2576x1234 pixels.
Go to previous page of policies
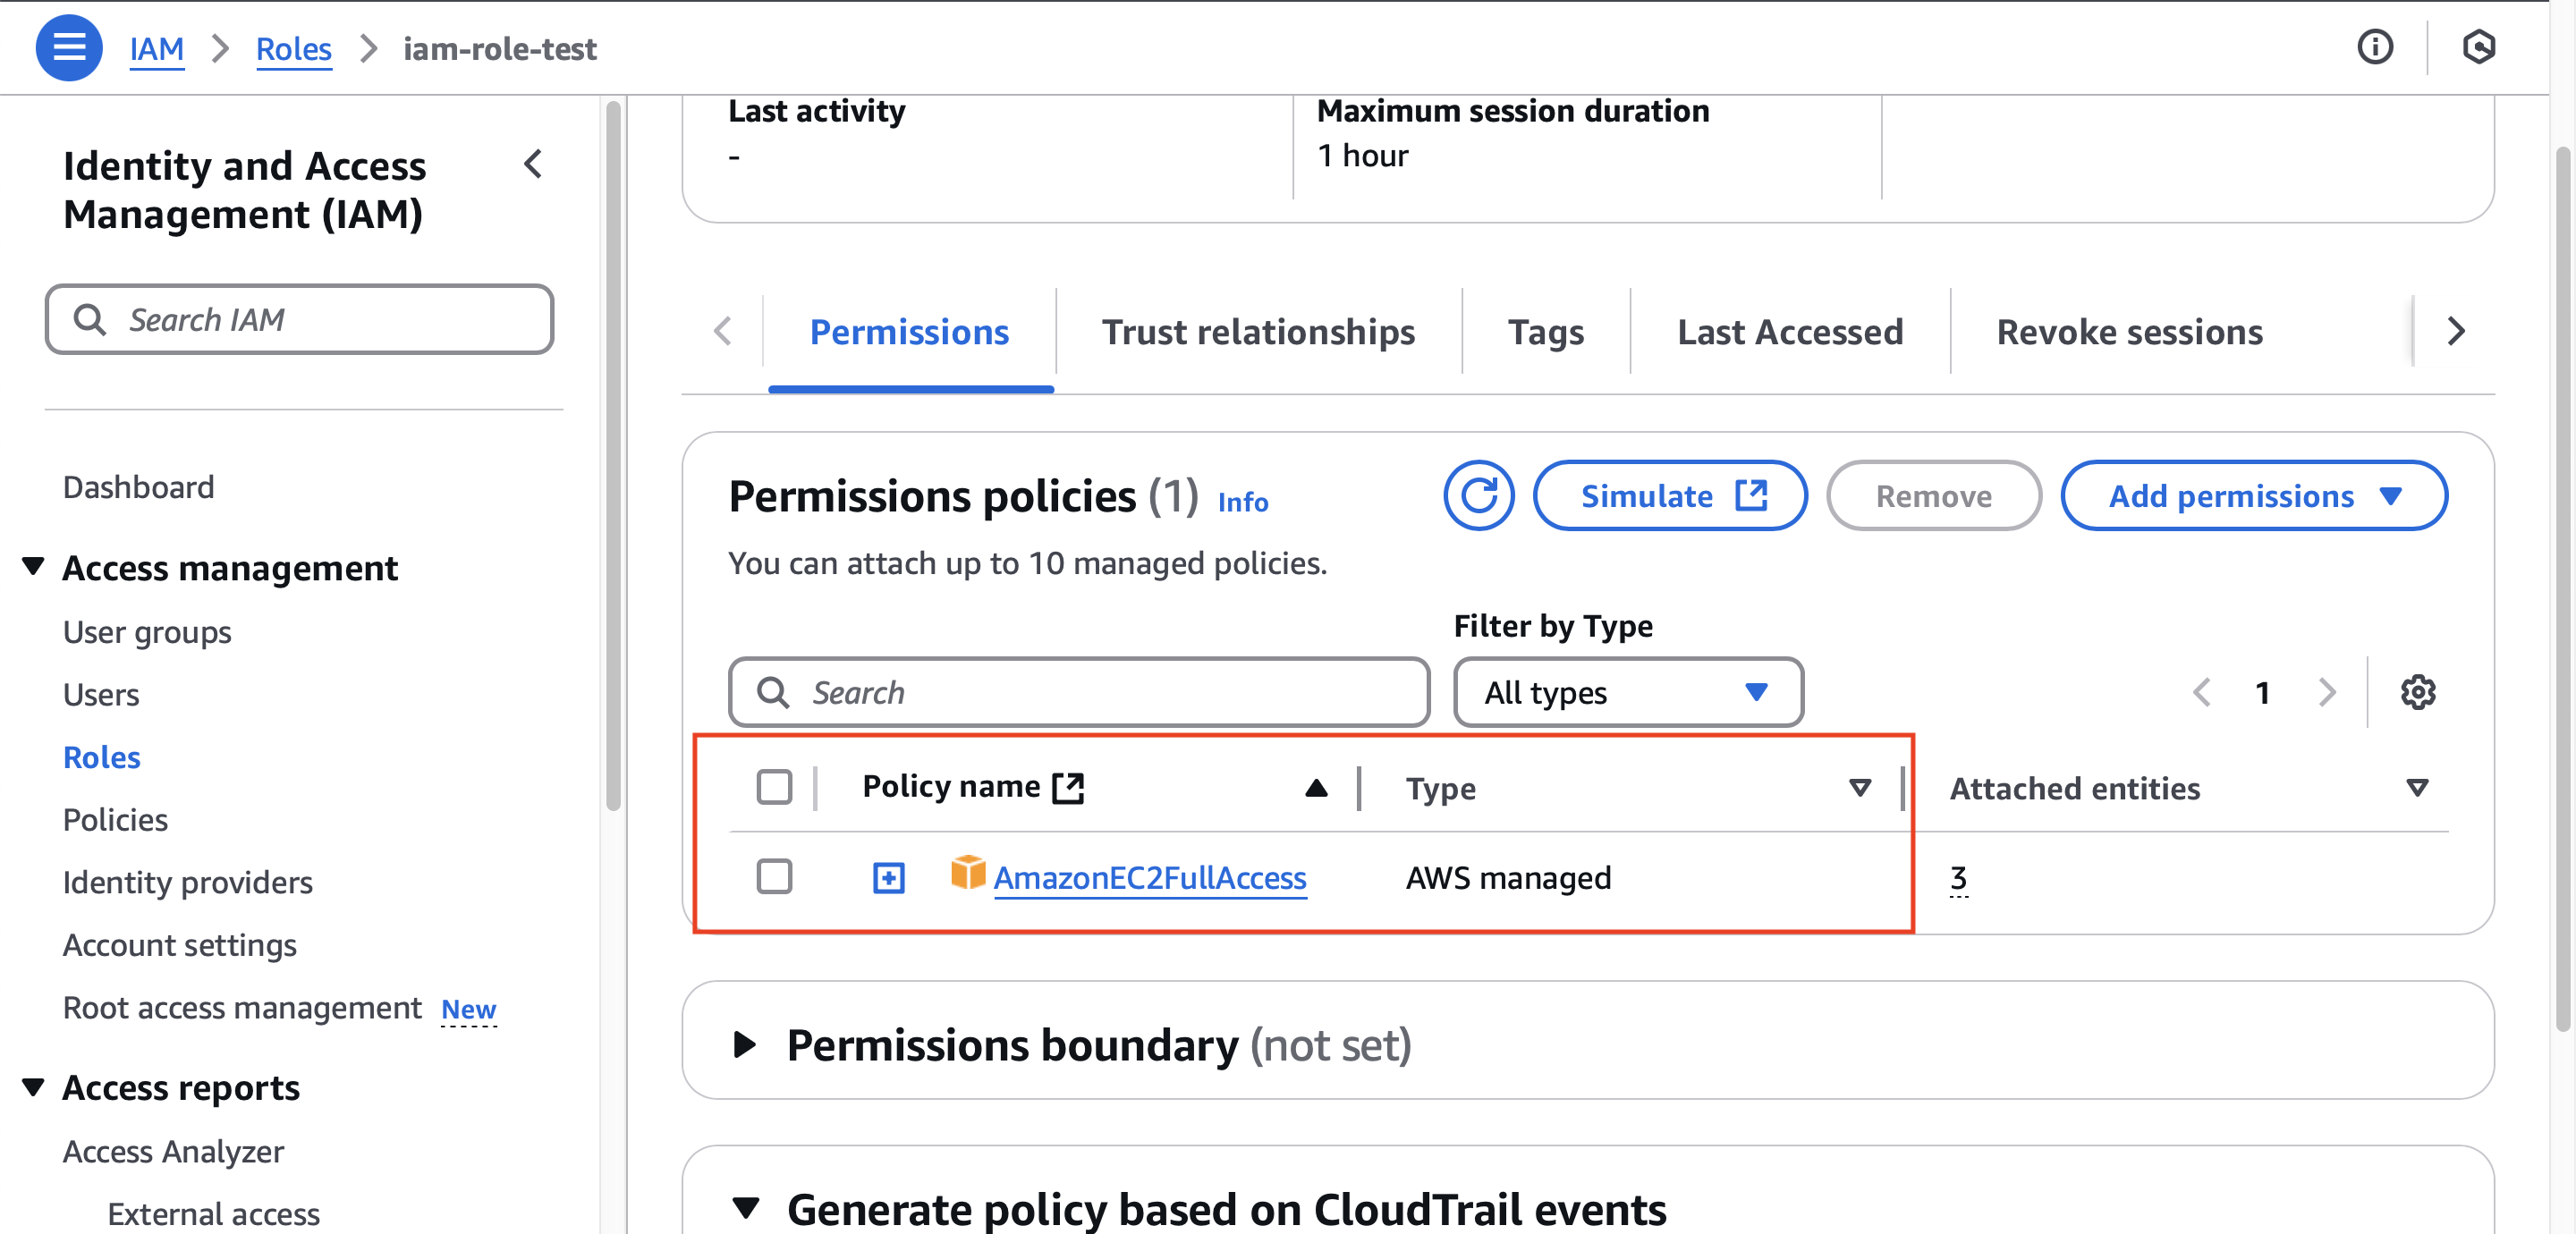[2201, 692]
